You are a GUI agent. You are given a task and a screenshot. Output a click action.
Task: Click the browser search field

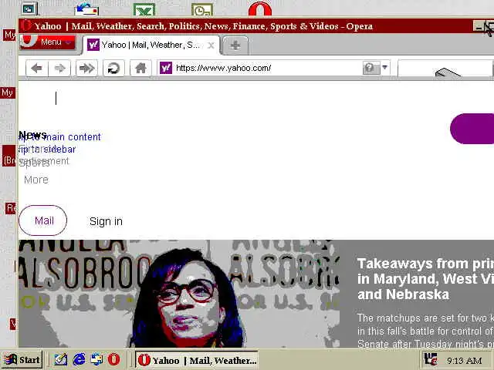click(x=445, y=68)
